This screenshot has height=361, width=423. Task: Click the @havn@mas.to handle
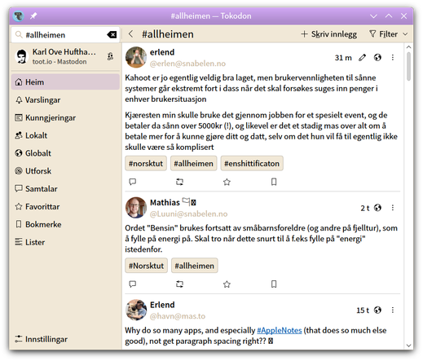[x=178, y=316]
